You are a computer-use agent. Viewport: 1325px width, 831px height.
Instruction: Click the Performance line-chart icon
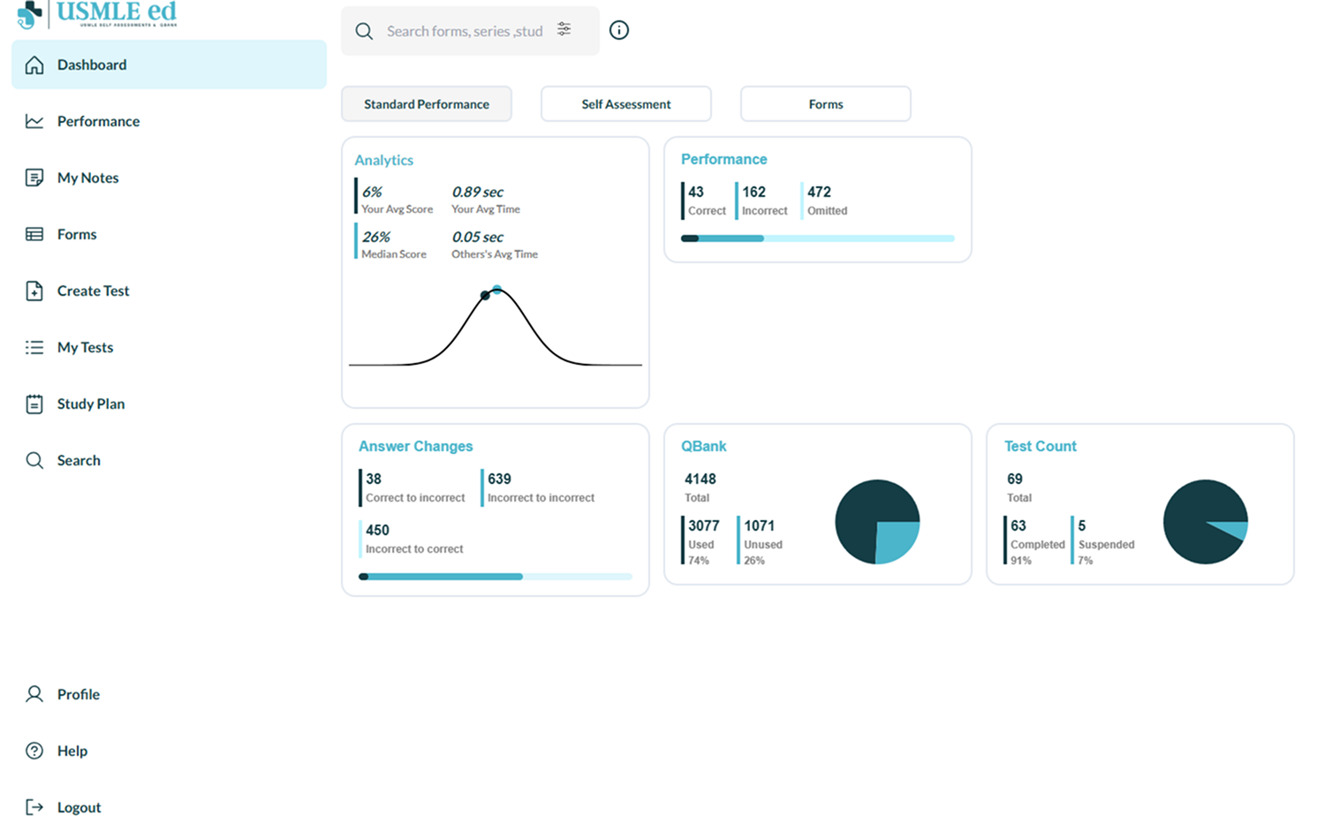tap(34, 121)
